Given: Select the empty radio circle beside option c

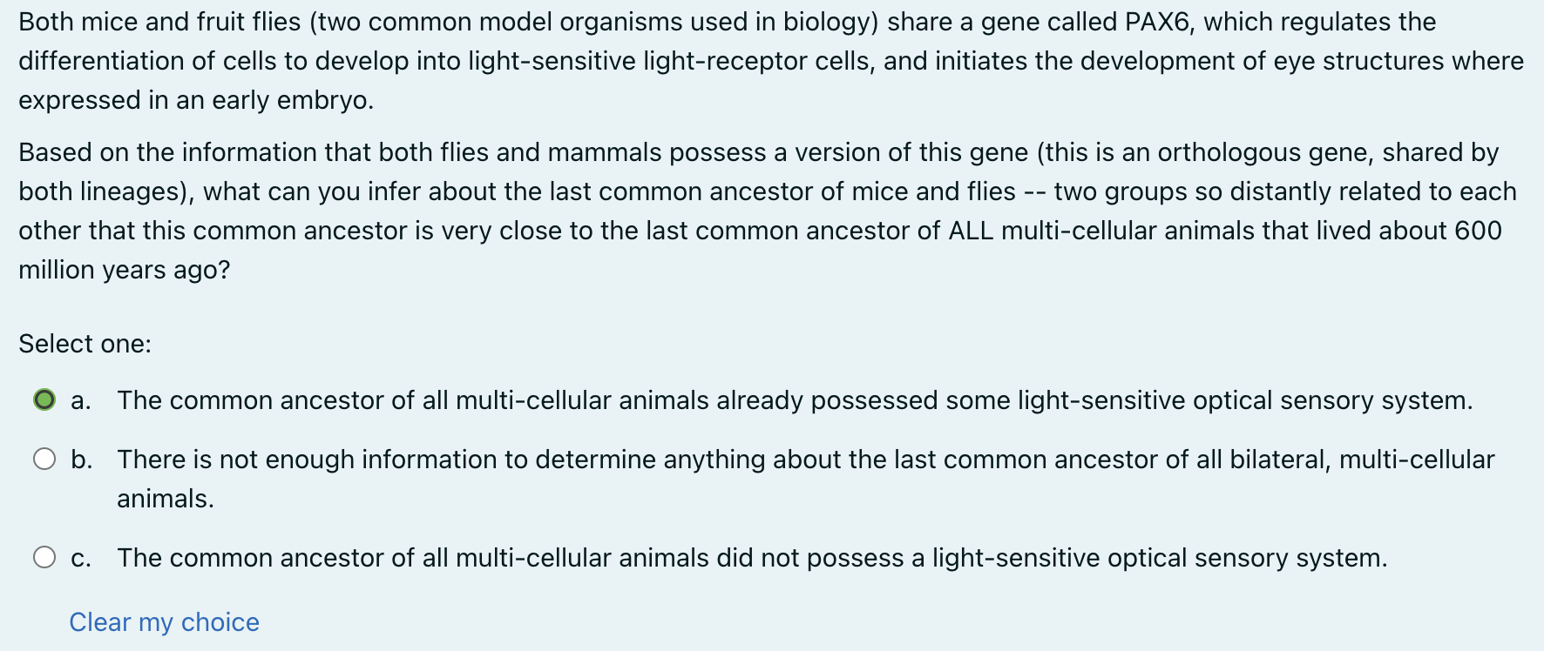Looking at the screenshot, I should click(x=44, y=557).
